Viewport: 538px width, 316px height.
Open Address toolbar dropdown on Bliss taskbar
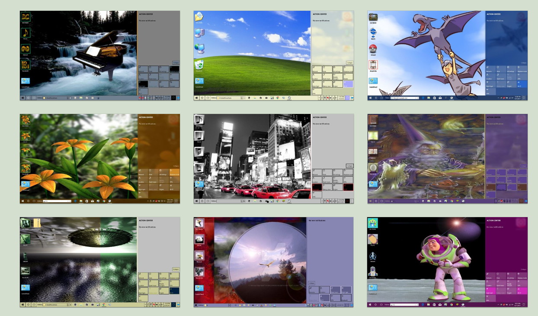click(x=242, y=98)
